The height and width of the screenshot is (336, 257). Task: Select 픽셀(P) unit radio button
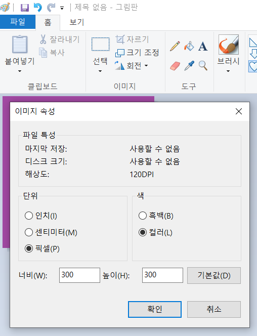coord(29,248)
